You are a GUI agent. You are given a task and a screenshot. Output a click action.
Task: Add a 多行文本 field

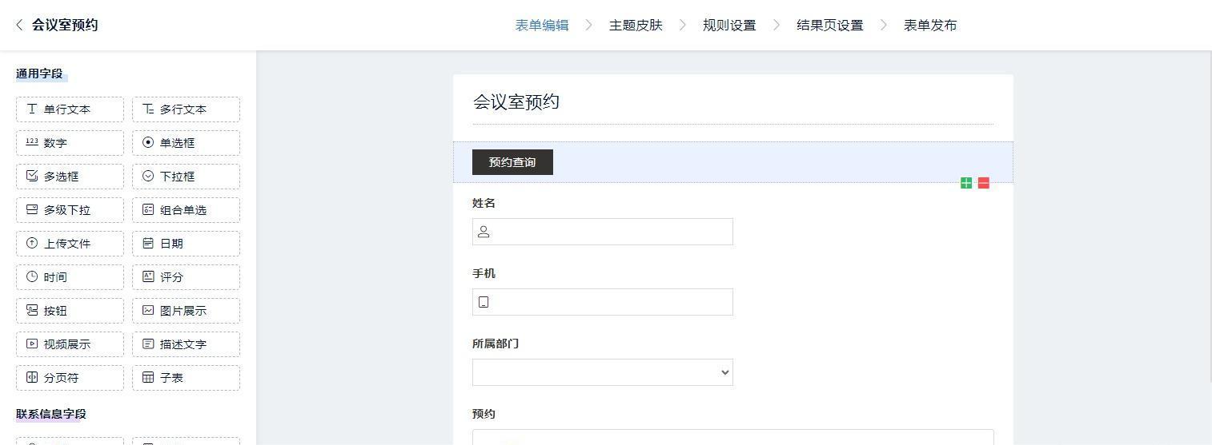click(x=186, y=109)
